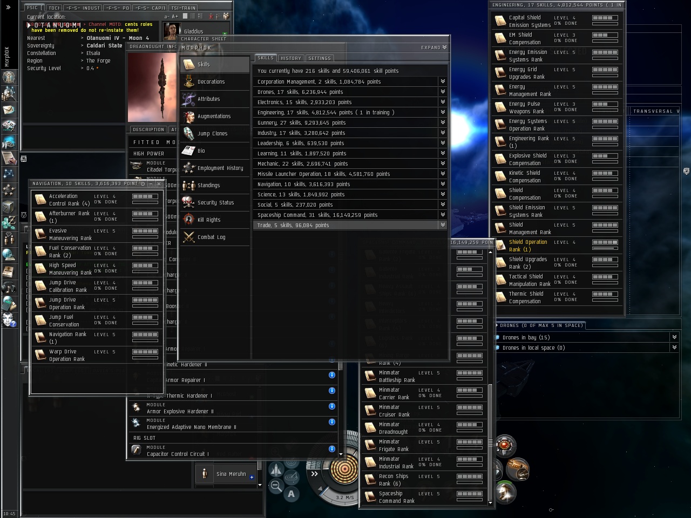
Task: Decrease chat font size with a-
Action: pyautogui.click(x=167, y=17)
